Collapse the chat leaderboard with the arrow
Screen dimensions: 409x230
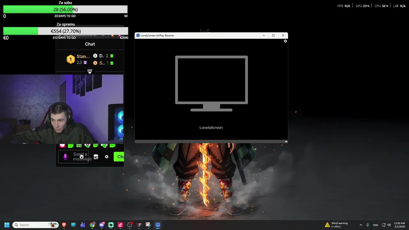point(90,72)
